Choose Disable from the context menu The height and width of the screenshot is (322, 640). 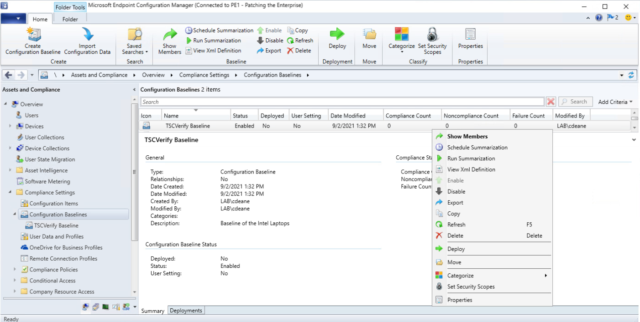click(492, 191)
